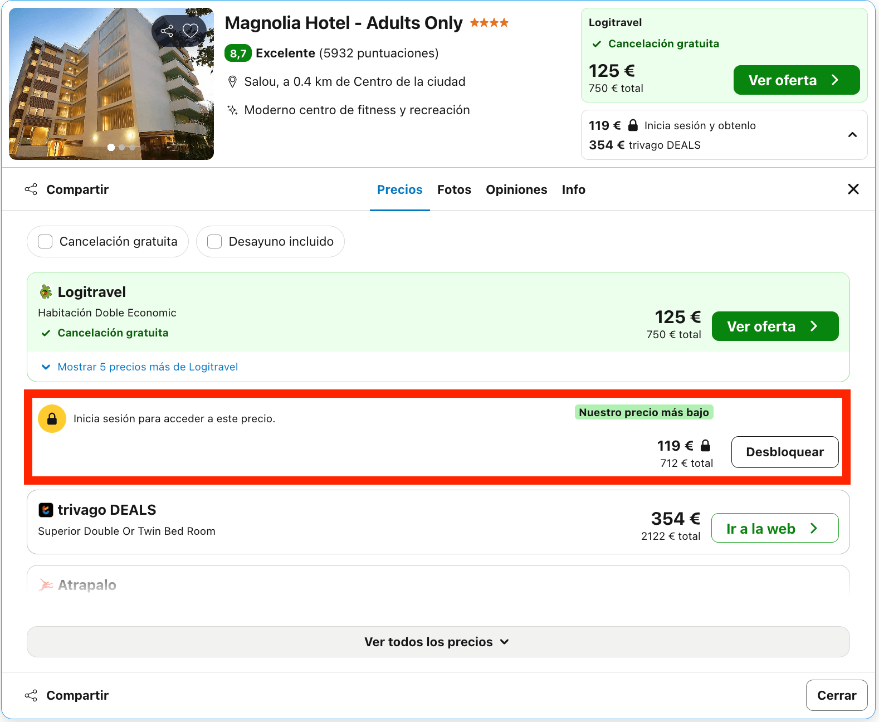This screenshot has height=722, width=879.
Task: Click Inicia sesión y obtenlo text
Action: pos(700,125)
